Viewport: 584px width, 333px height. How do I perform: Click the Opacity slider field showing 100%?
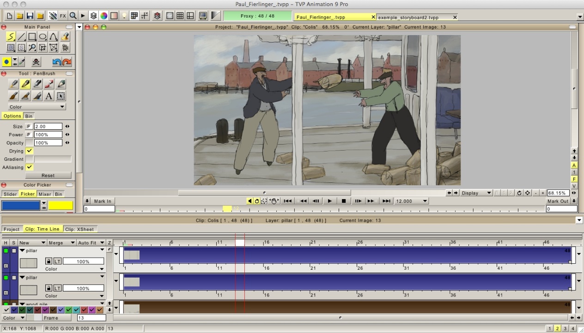[x=48, y=143]
